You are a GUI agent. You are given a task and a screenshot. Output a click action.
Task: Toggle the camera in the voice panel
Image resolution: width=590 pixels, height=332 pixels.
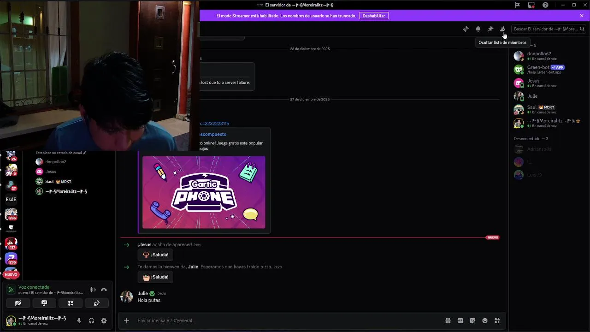pyautogui.click(x=18, y=303)
